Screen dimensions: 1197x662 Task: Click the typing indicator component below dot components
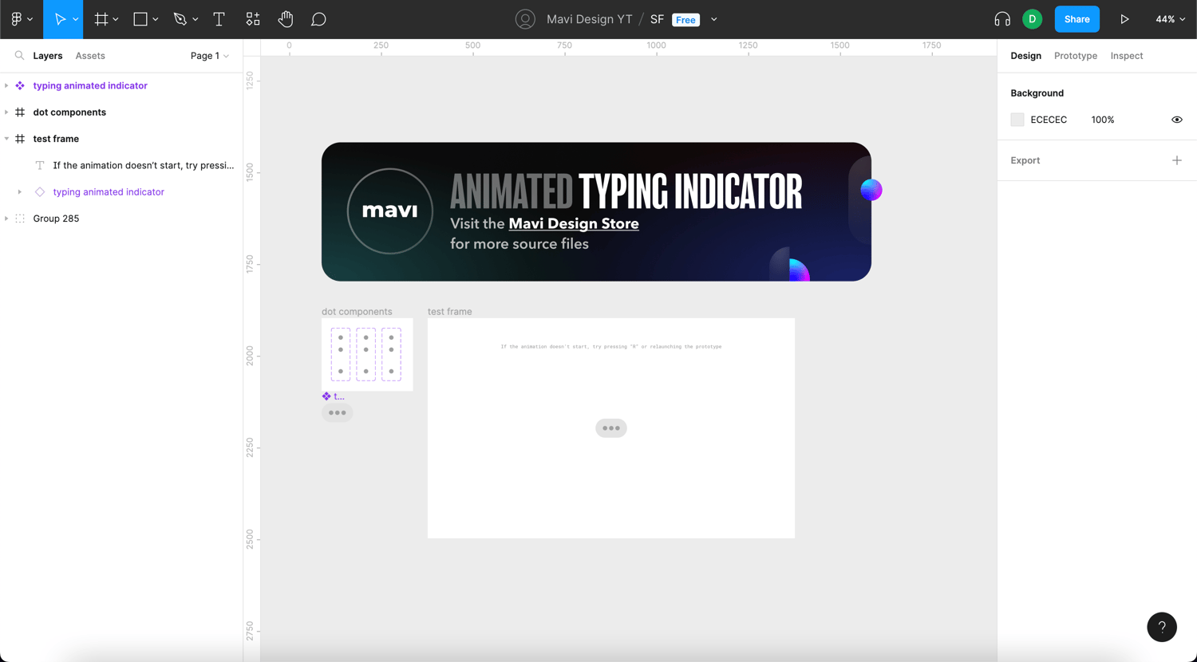338,413
